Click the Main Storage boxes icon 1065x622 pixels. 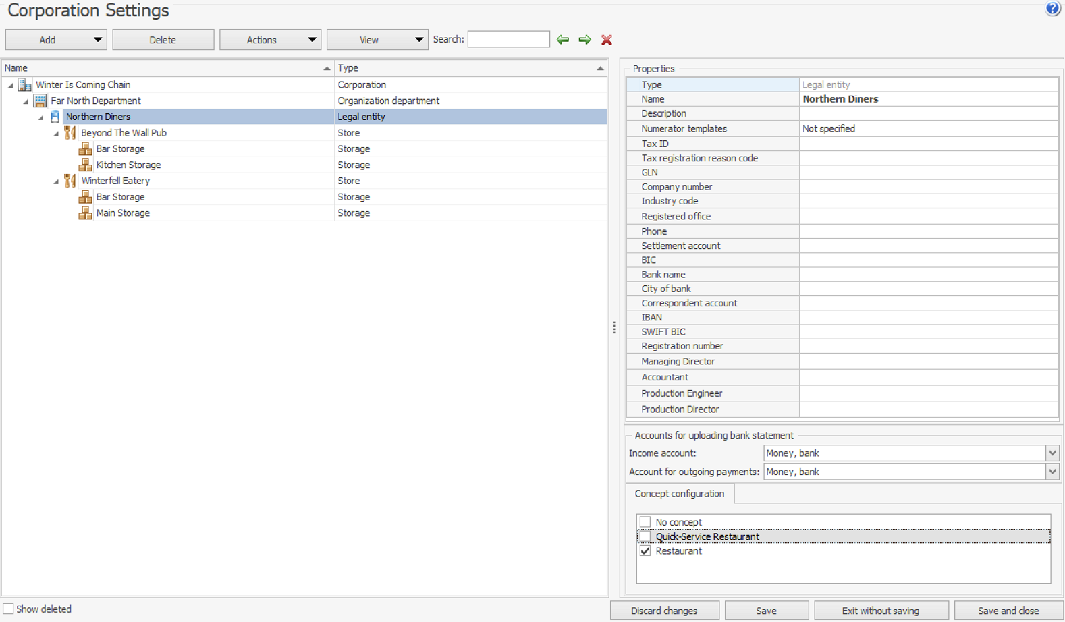[x=85, y=213]
